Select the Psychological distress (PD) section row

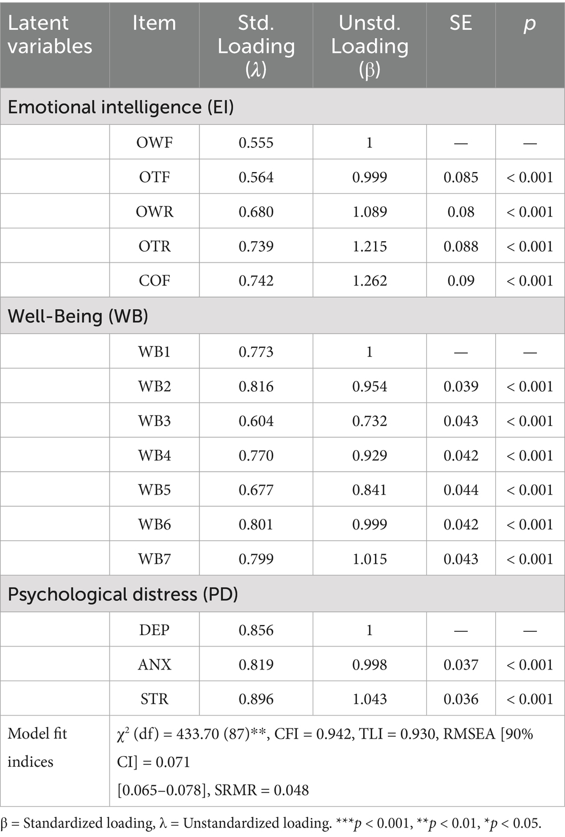pyautogui.click(x=282, y=594)
